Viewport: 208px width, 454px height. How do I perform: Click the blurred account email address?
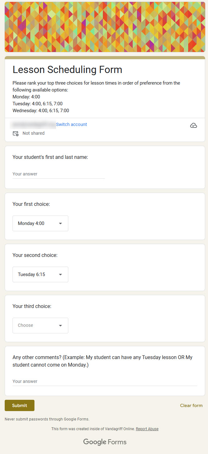click(x=33, y=124)
